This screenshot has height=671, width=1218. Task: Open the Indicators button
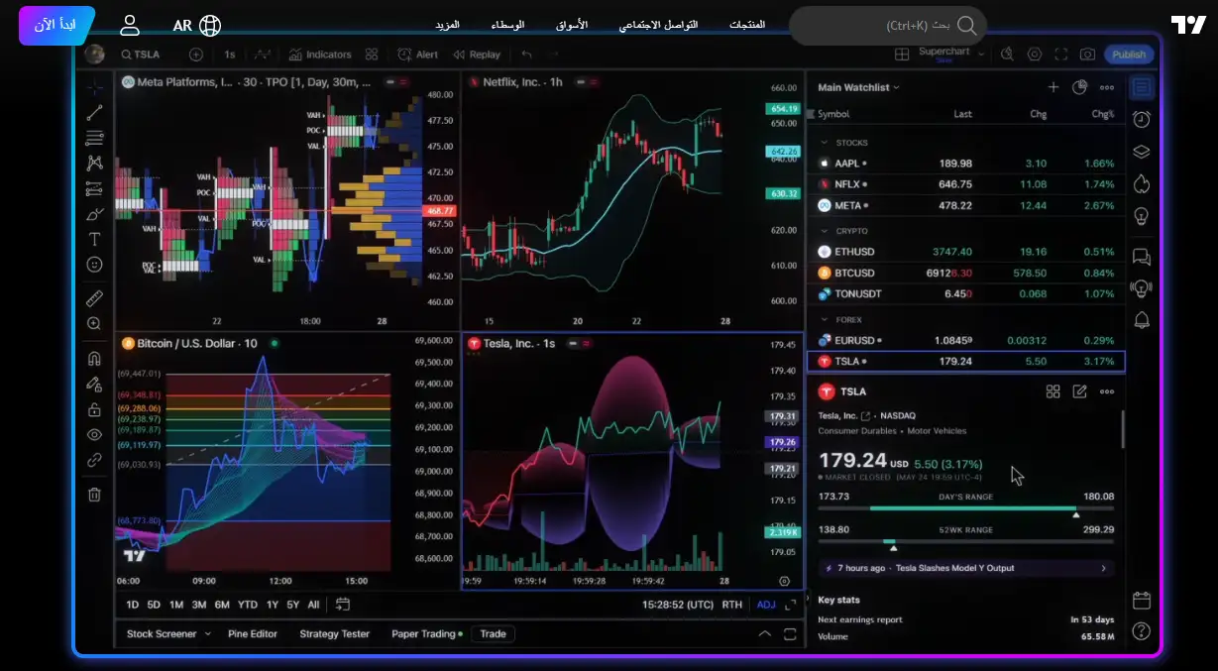pos(321,55)
